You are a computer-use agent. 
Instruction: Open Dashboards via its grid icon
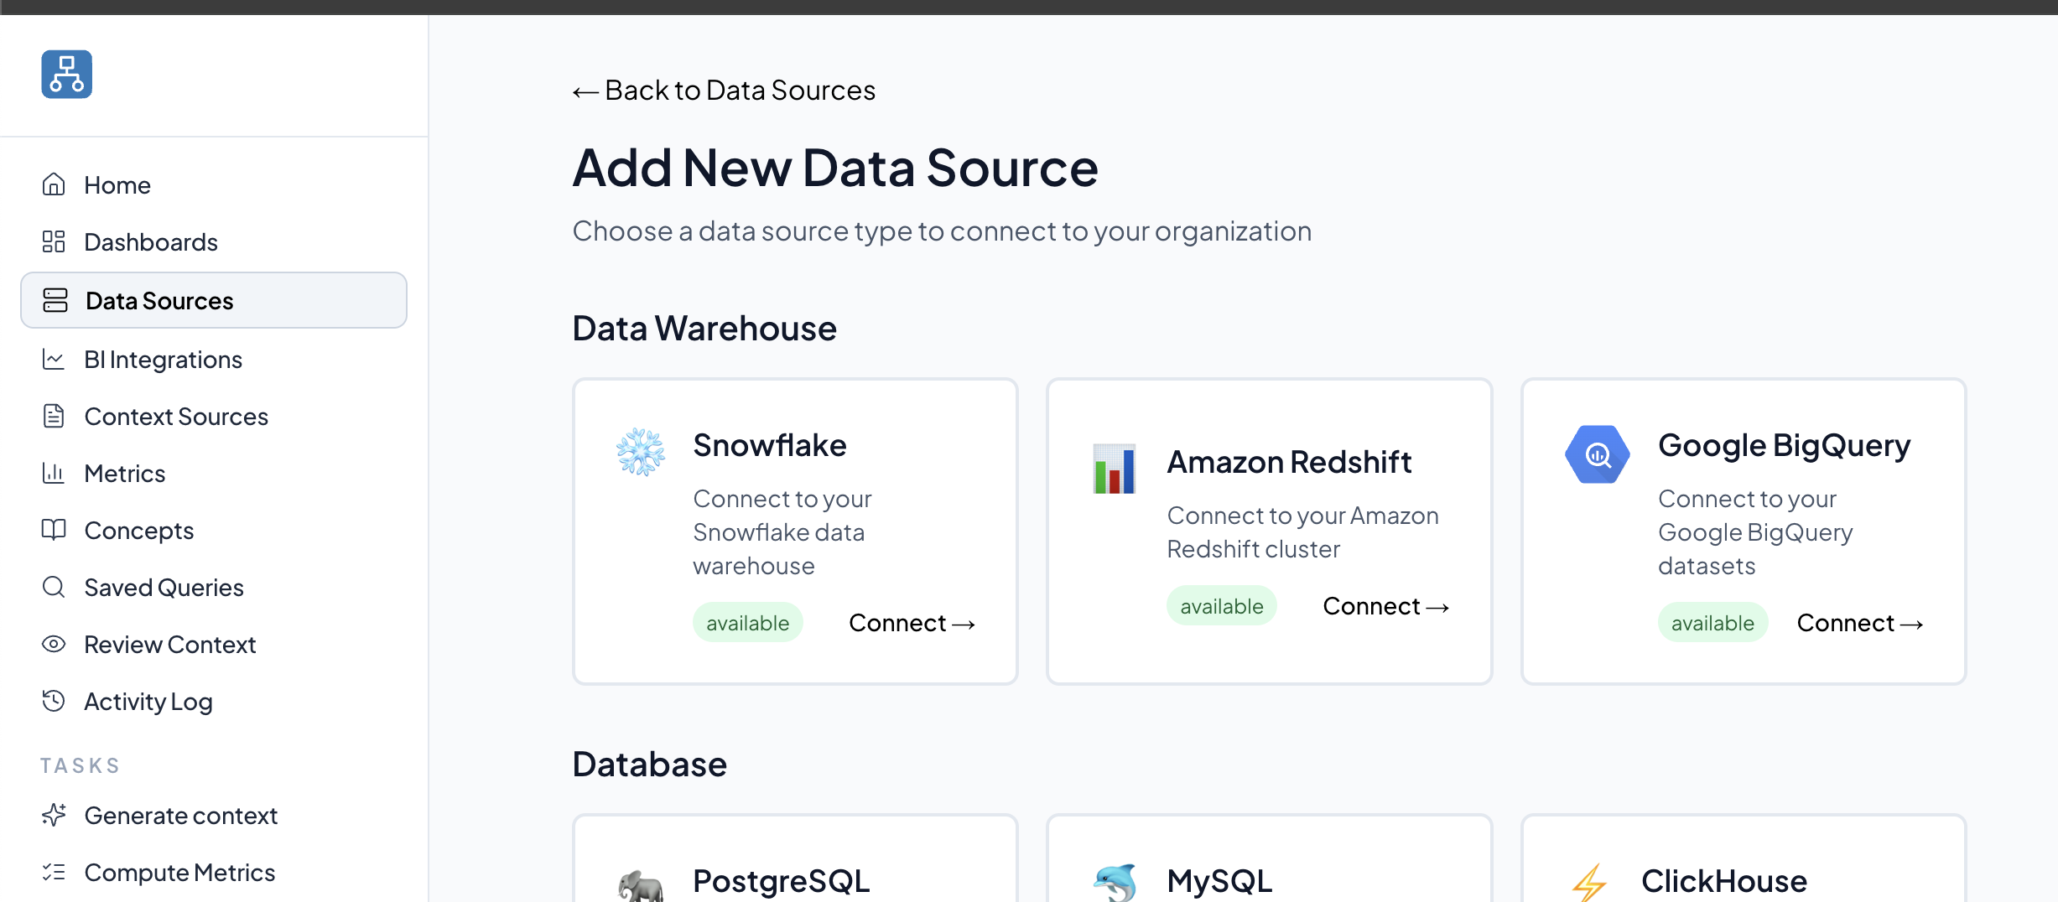[x=54, y=241]
